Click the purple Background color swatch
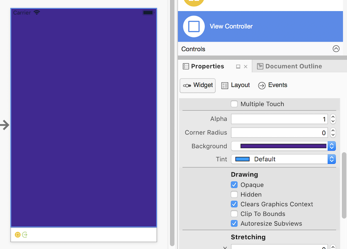Screen dimensions: 347x249 click(283, 146)
